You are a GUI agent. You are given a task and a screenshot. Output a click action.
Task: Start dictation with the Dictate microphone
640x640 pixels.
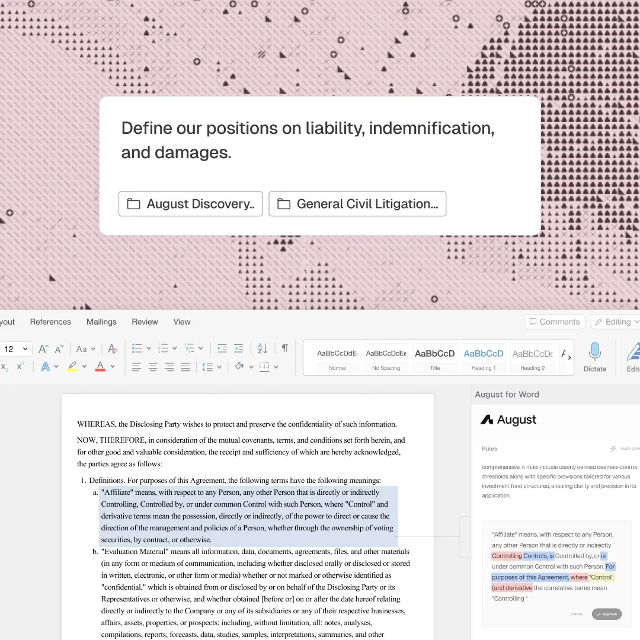tap(595, 357)
